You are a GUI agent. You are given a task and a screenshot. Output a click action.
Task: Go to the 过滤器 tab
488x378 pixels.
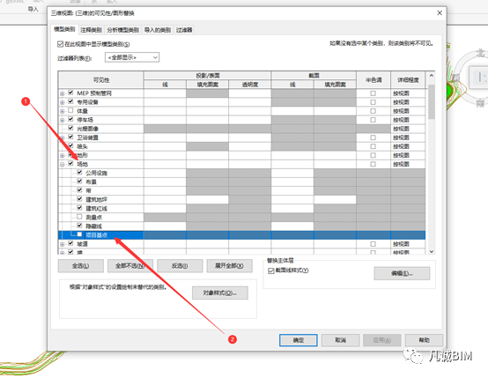click(184, 30)
